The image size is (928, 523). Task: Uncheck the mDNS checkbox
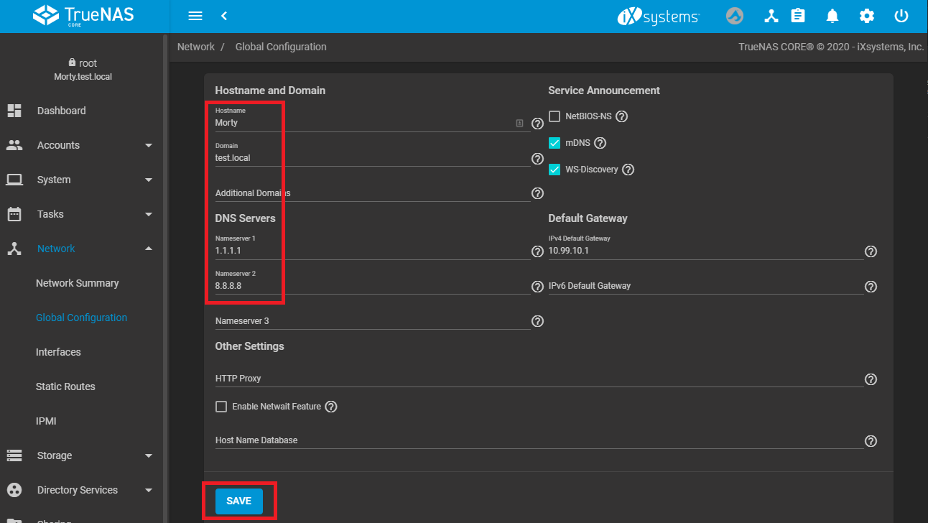coord(555,143)
